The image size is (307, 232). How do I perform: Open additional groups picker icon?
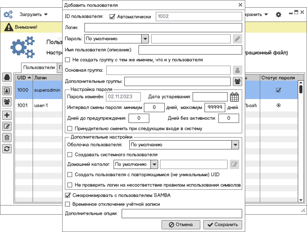point(237,81)
